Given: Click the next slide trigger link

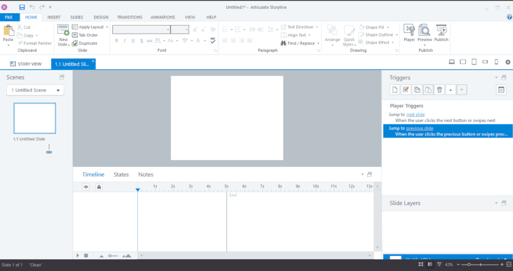Looking at the screenshot, I should (415, 114).
